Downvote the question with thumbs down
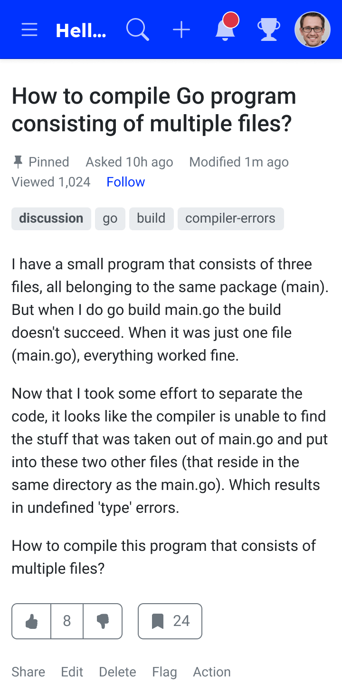 pos(103,621)
